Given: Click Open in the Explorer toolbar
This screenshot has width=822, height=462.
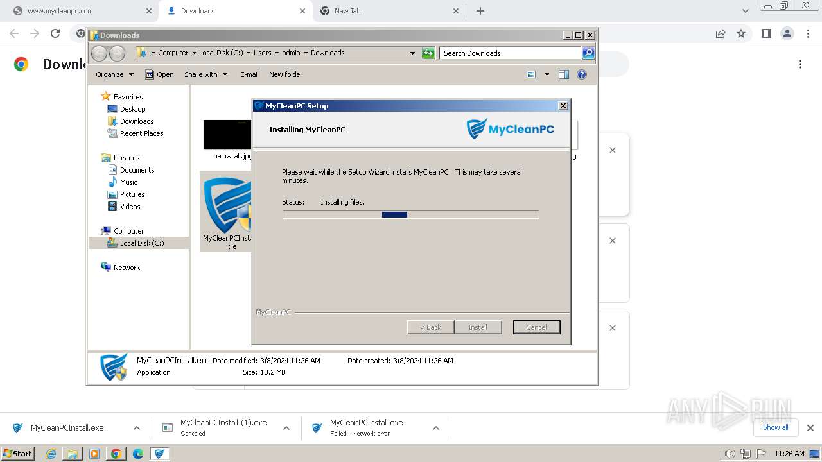Looking at the screenshot, I should pos(159,74).
